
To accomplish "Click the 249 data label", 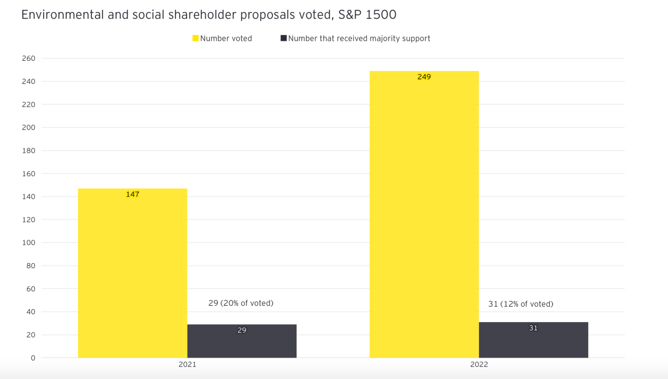I will click(424, 77).
